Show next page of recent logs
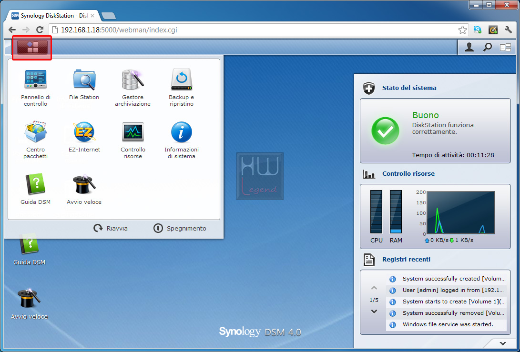 coord(374,312)
